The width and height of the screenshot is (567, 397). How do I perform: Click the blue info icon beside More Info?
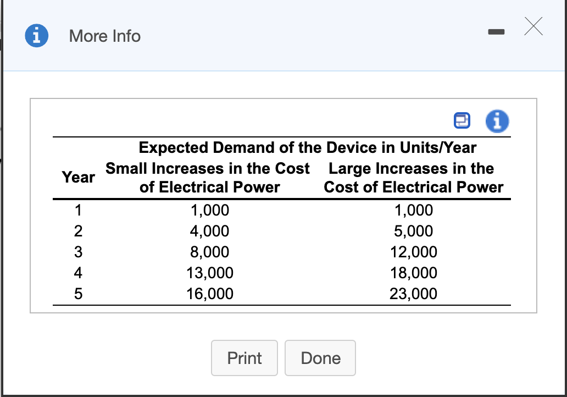click(x=36, y=36)
